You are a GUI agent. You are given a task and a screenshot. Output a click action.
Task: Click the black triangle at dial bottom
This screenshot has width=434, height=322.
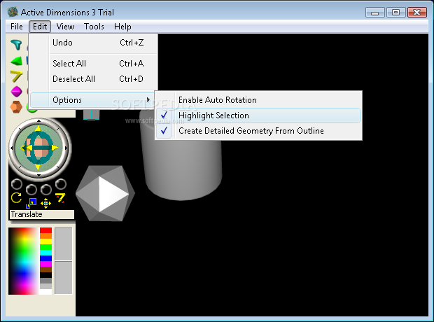[38, 175]
